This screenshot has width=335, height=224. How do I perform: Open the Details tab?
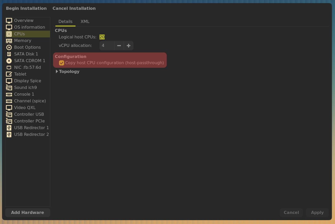point(65,22)
